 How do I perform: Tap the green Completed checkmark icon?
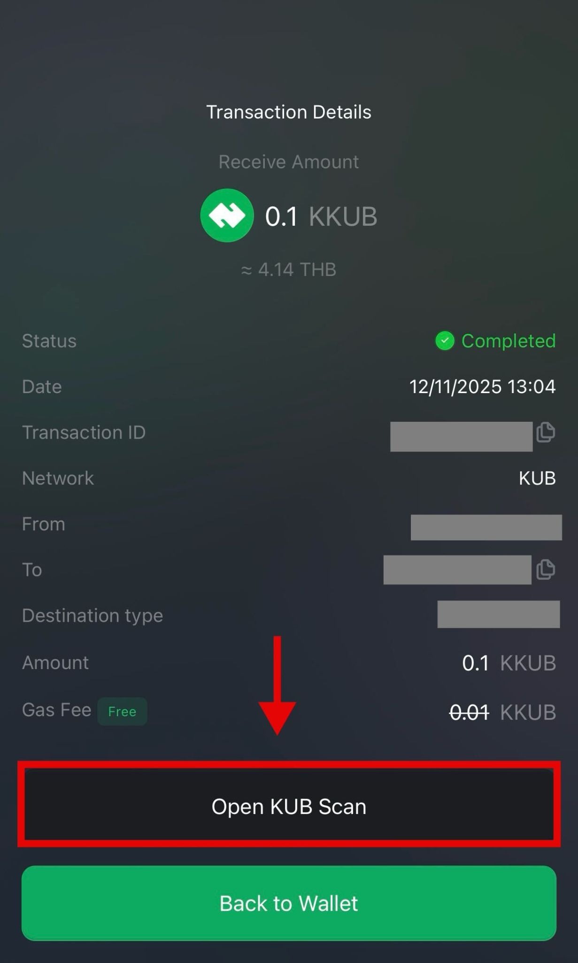tap(445, 341)
